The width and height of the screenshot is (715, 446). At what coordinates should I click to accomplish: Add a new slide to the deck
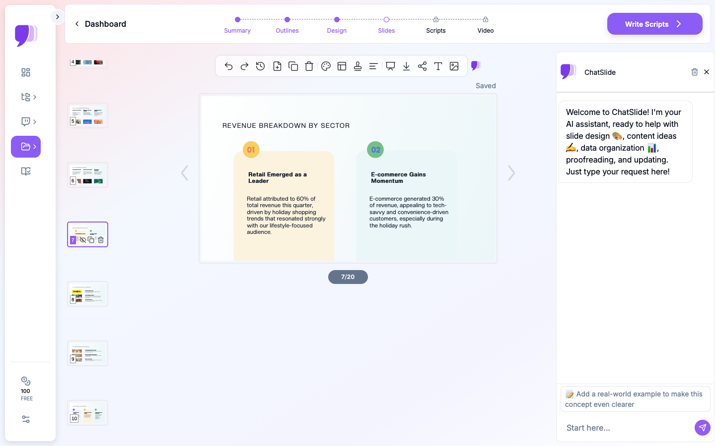277,66
